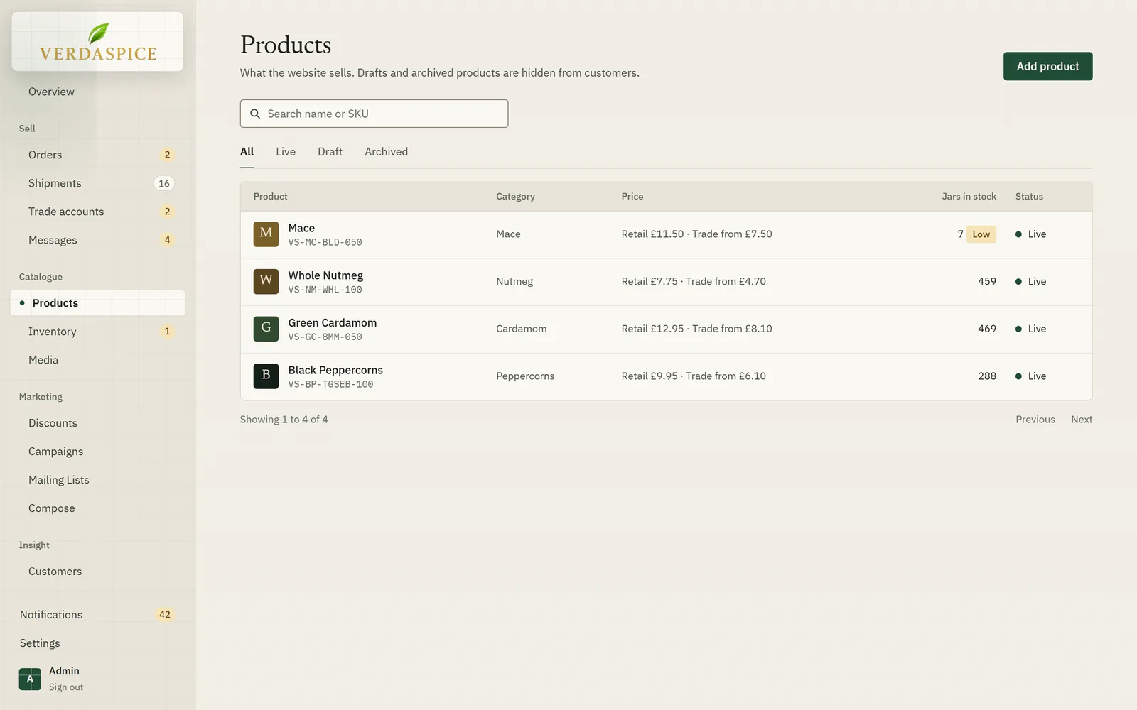
Task: Click the Add product button
Action: (1047, 66)
